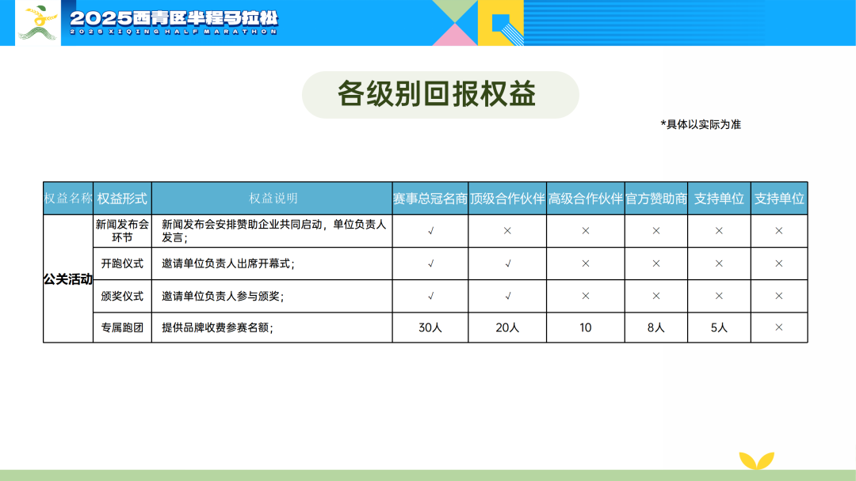
Task: Click the 高级合作伙伴 column header
Action: [586, 199]
